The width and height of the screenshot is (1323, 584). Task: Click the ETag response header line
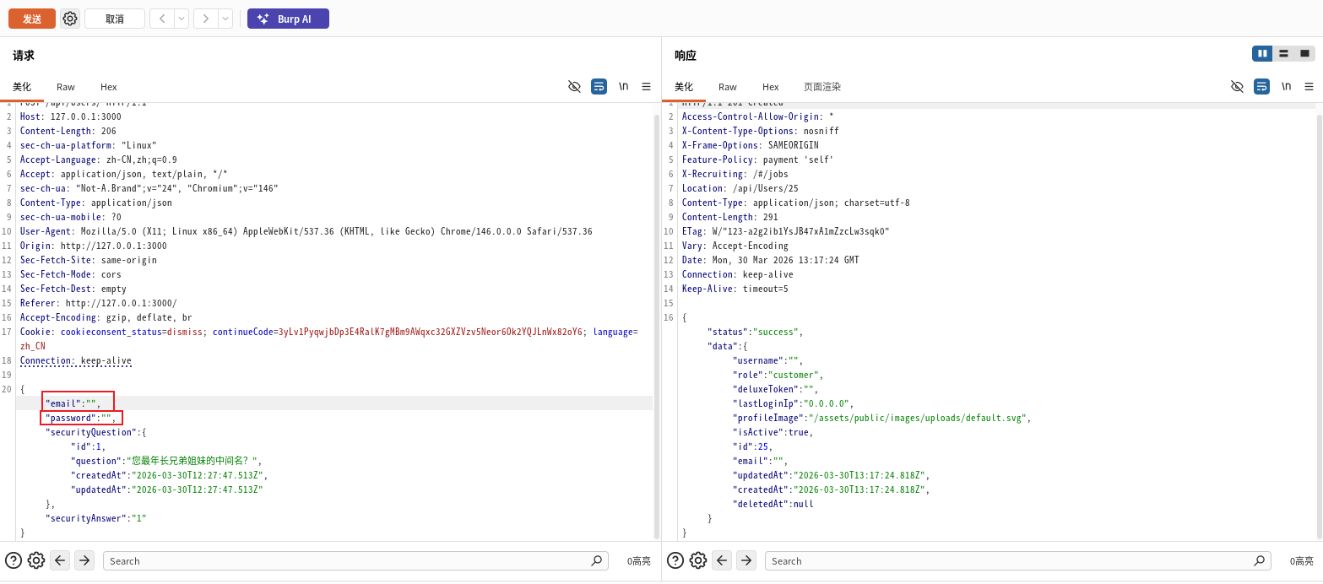786,231
